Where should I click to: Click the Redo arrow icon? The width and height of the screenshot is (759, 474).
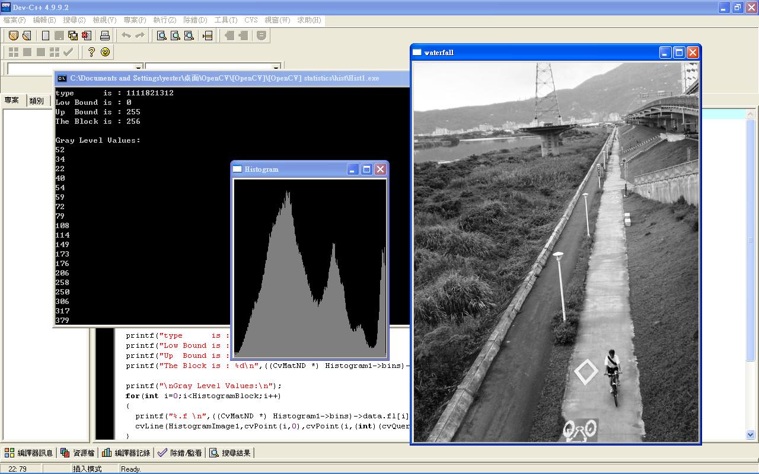[140, 36]
